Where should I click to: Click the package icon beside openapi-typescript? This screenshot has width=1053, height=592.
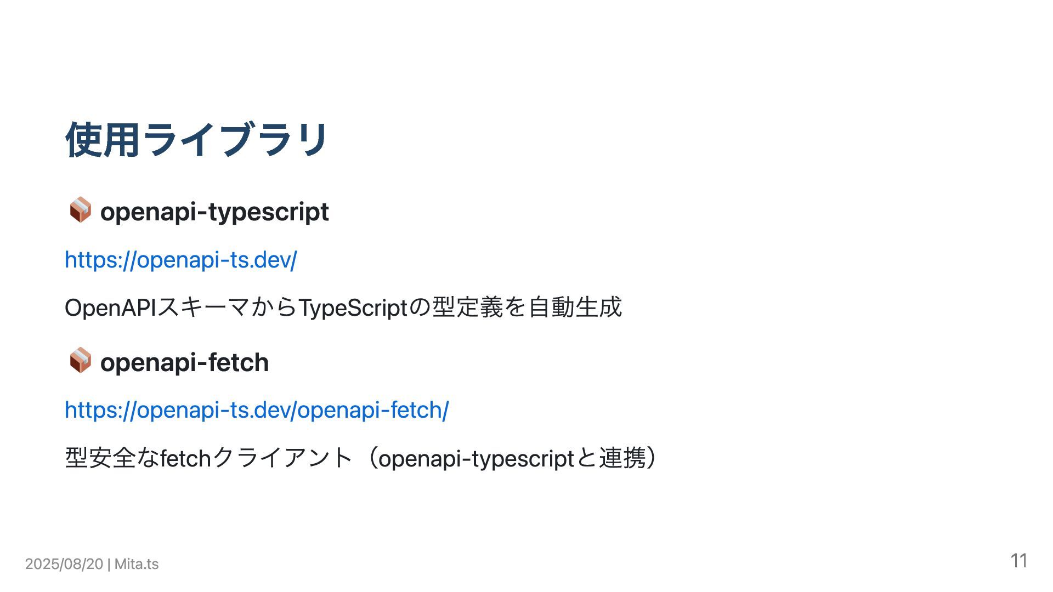80,210
